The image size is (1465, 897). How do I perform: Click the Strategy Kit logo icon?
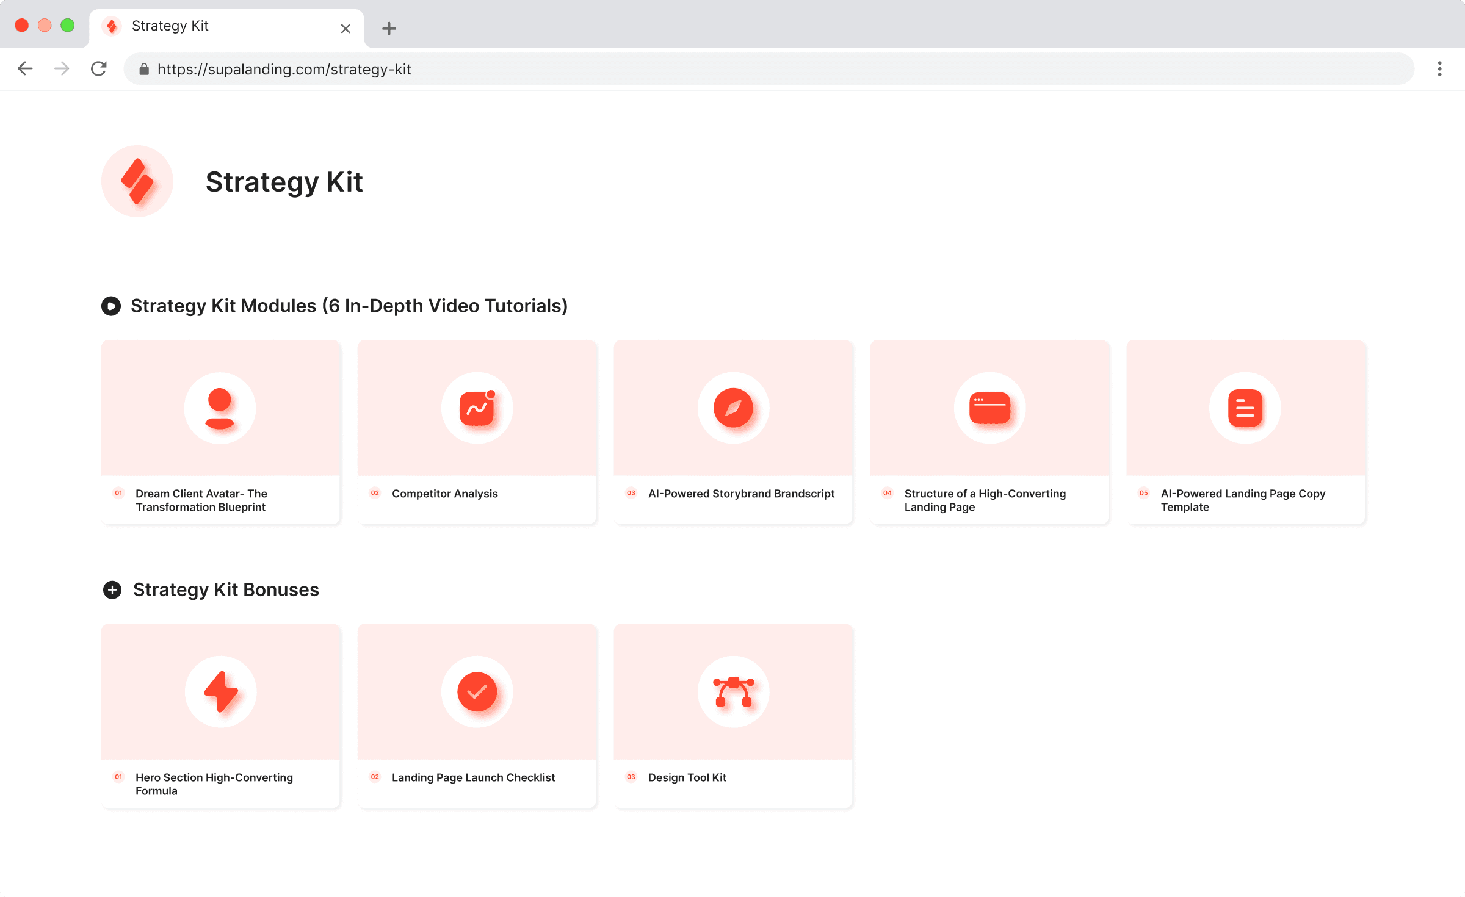coord(137,181)
